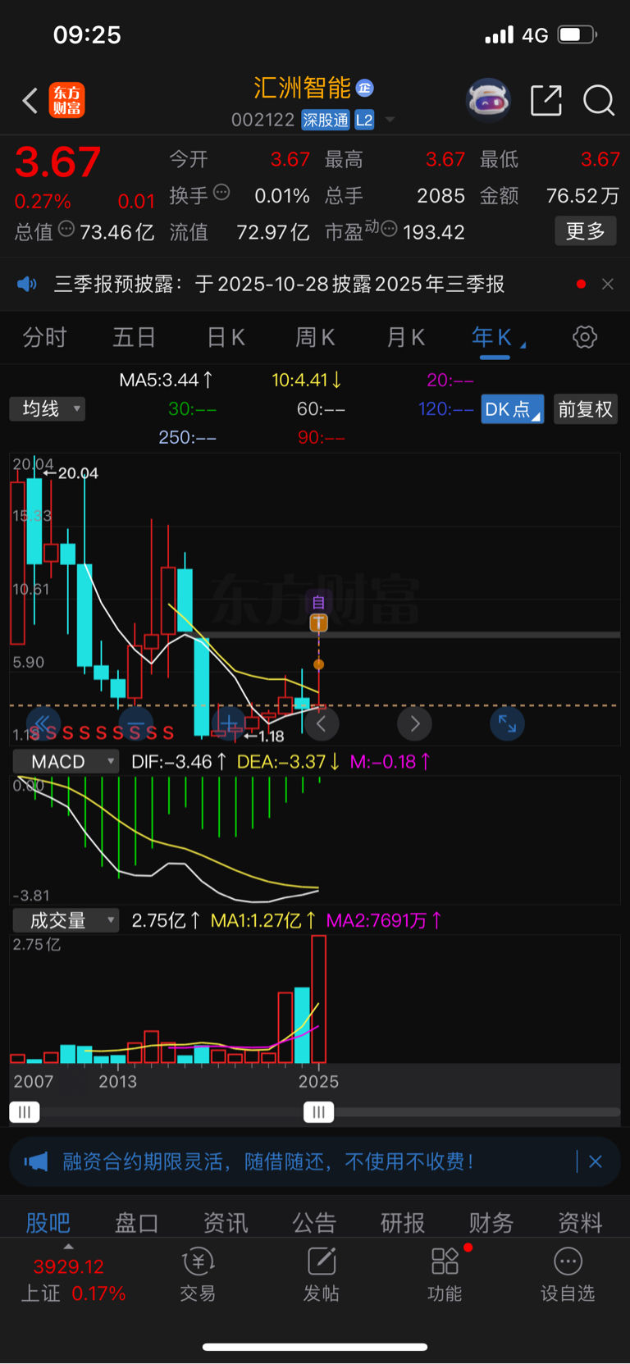
Task: Tap the double-left jump-to-start chart button
Action: click(43, 723)
